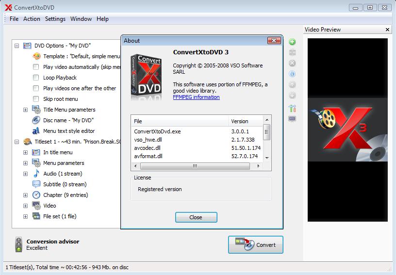Click the Menu text style editor icon
The height and width of the screenshot is (275, 396).
tap(36, 130)
